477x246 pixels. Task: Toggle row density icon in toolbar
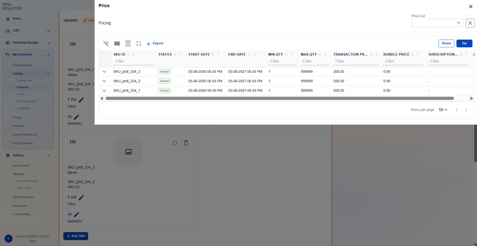click(x=128, y=43)
